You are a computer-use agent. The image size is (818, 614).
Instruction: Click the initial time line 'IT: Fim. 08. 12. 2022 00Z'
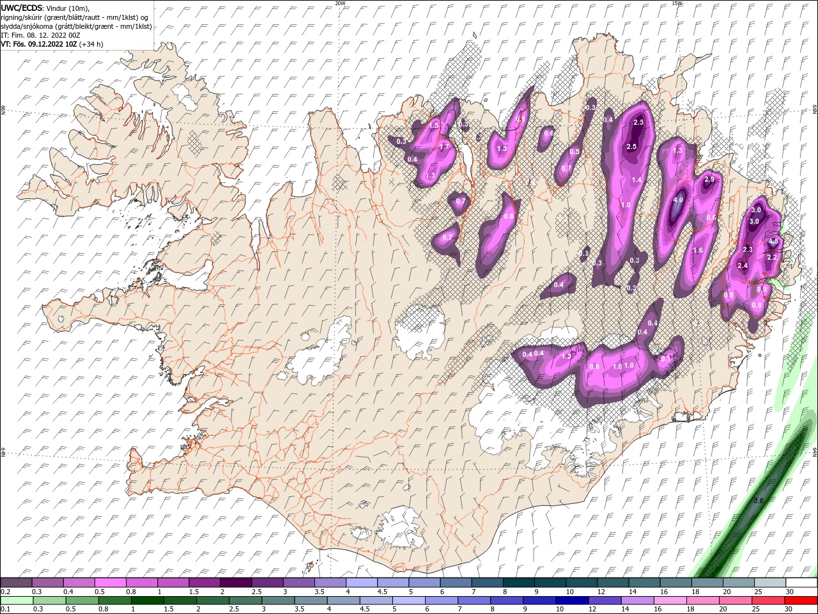coord(40,35)
